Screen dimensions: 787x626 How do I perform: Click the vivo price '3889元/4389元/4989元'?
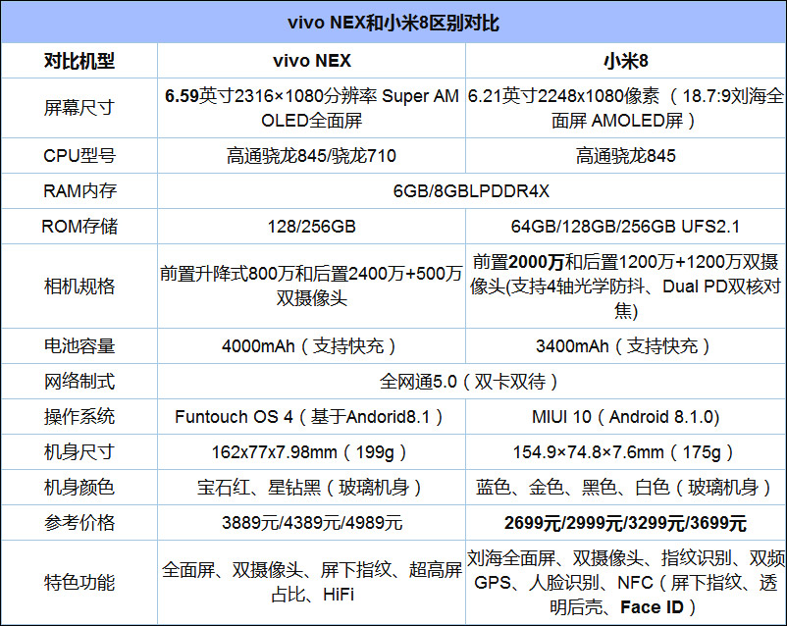click(312, 523)
